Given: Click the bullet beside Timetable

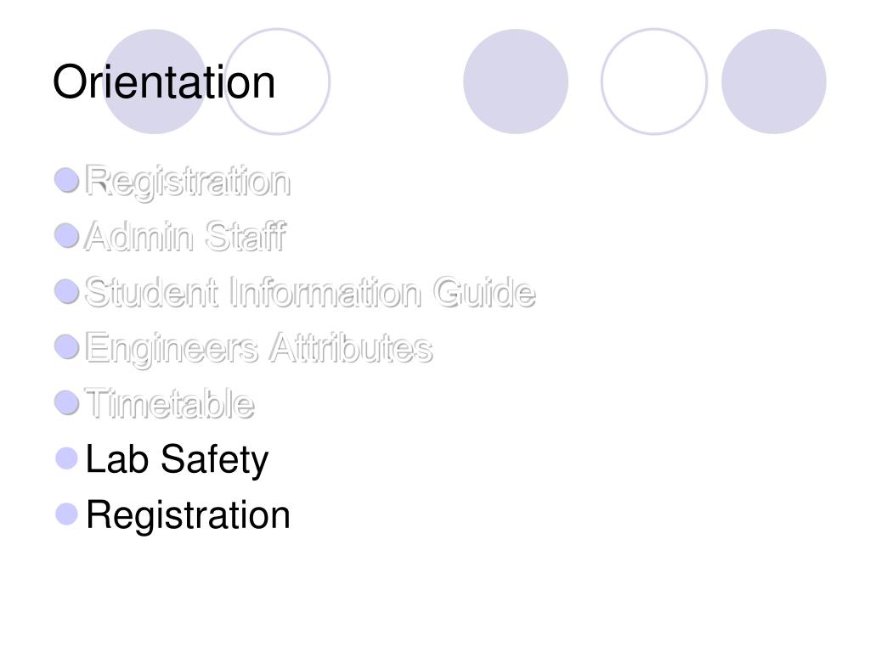Looking at the screenshot, I should (x=66, y=402).
